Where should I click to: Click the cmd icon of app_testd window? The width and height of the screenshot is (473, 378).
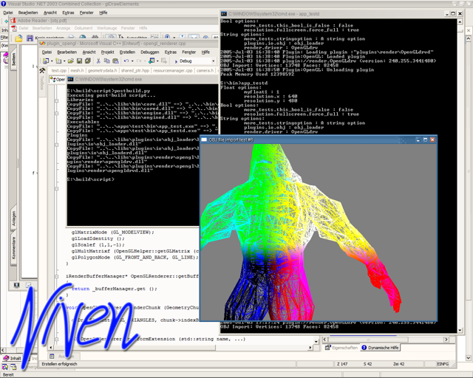(x=224, y=14)
